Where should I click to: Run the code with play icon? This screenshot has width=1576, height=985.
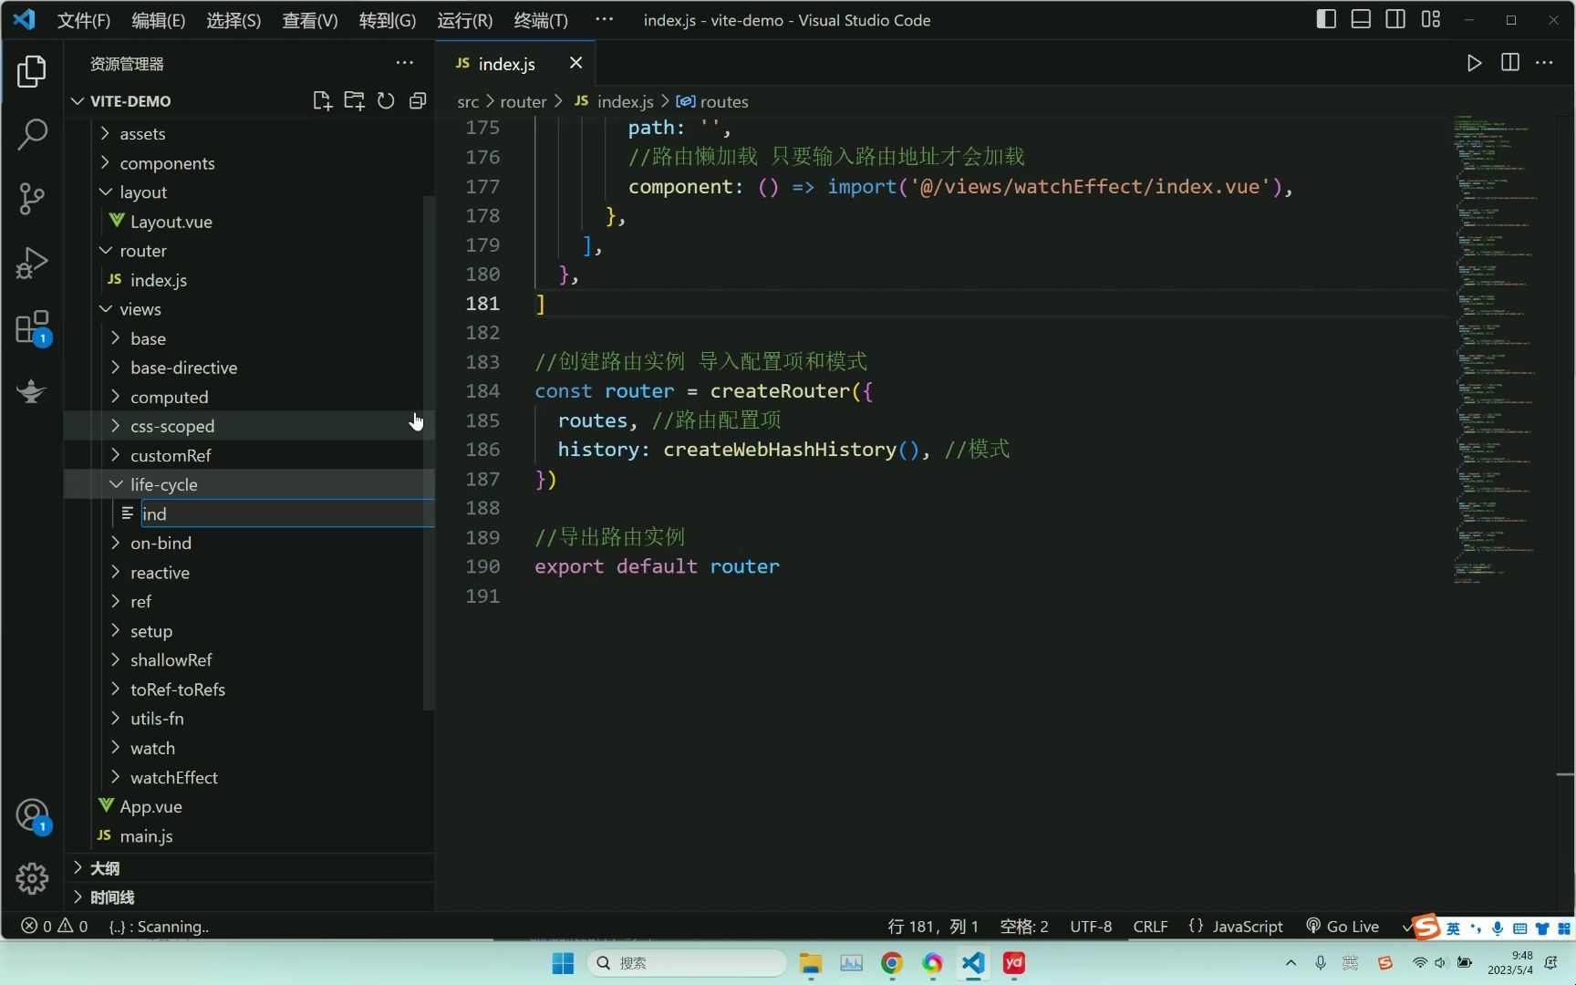[1474, 63]
